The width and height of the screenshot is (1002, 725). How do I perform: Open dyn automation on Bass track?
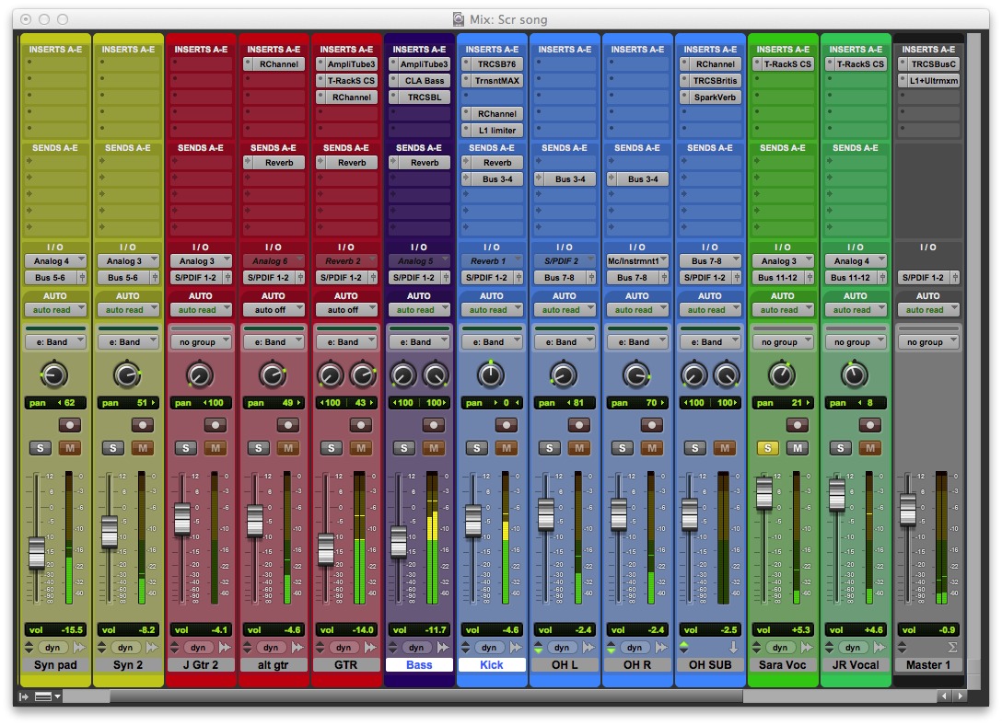416,648
